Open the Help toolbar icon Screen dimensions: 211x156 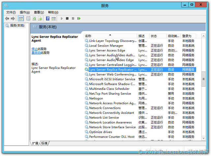coord(47,19)
